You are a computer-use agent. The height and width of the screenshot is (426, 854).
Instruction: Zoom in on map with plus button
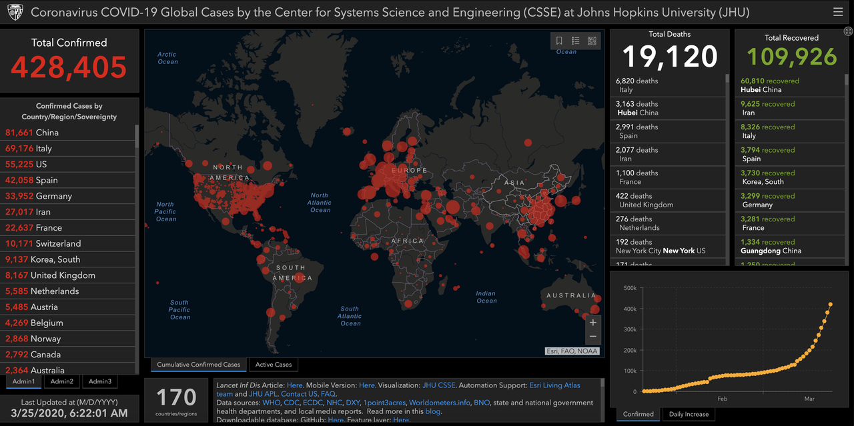[x=592, y=323]
